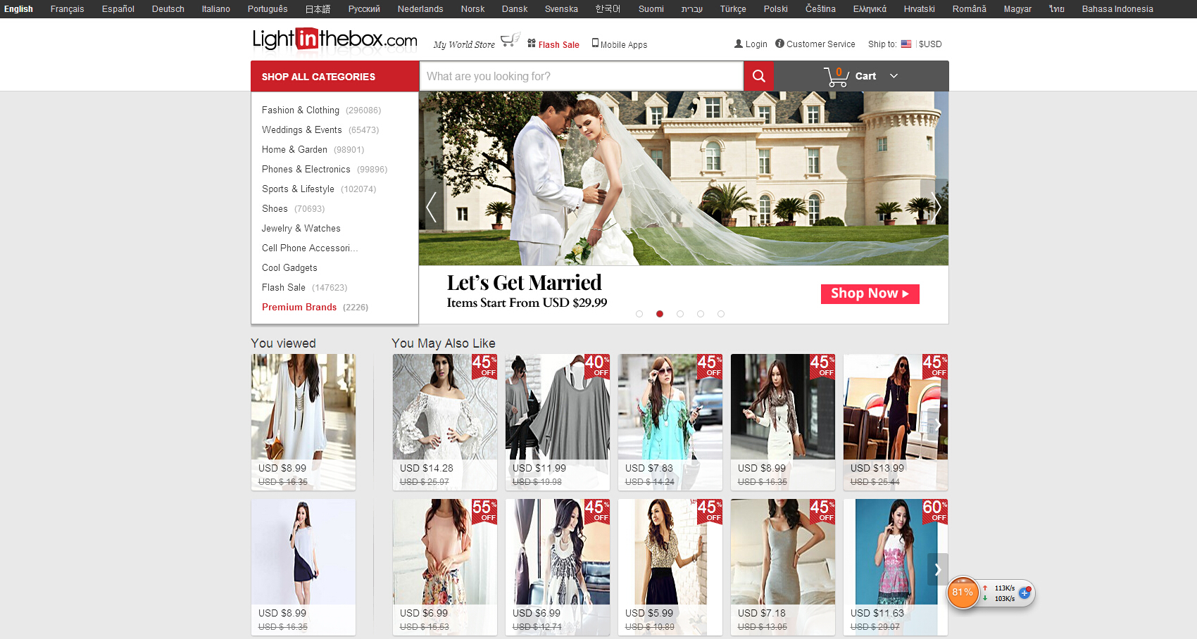Open Fashion & Clothing category
This screenshot has height=639, width=1197.
click(x=301, y=110)
